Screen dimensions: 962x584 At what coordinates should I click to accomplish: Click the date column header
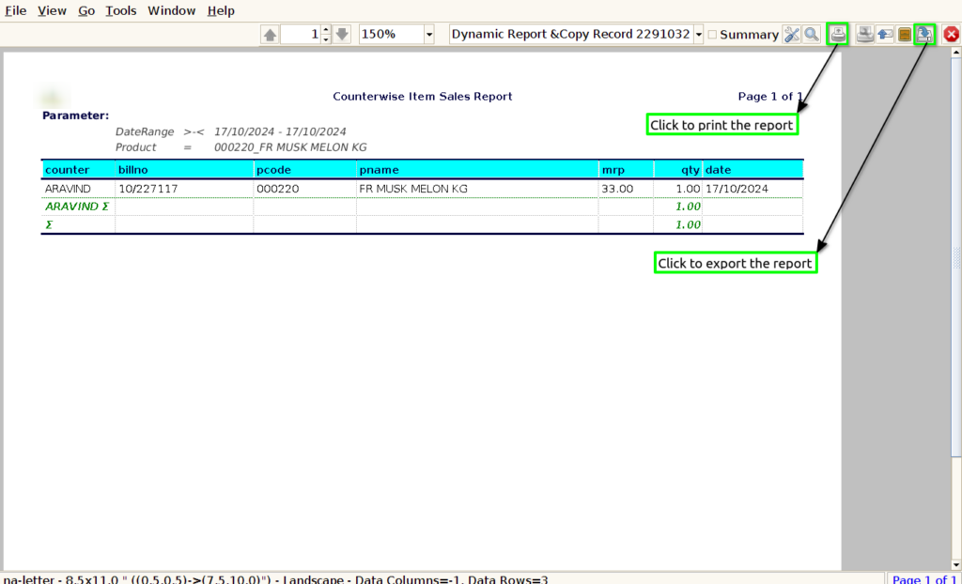(x=753, y=170)
